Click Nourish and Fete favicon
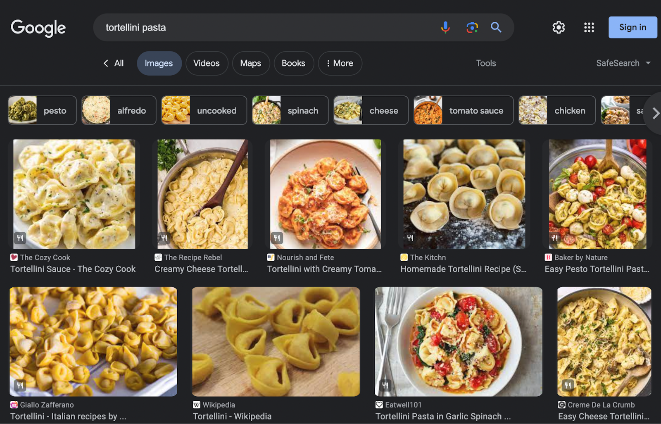 271,257
